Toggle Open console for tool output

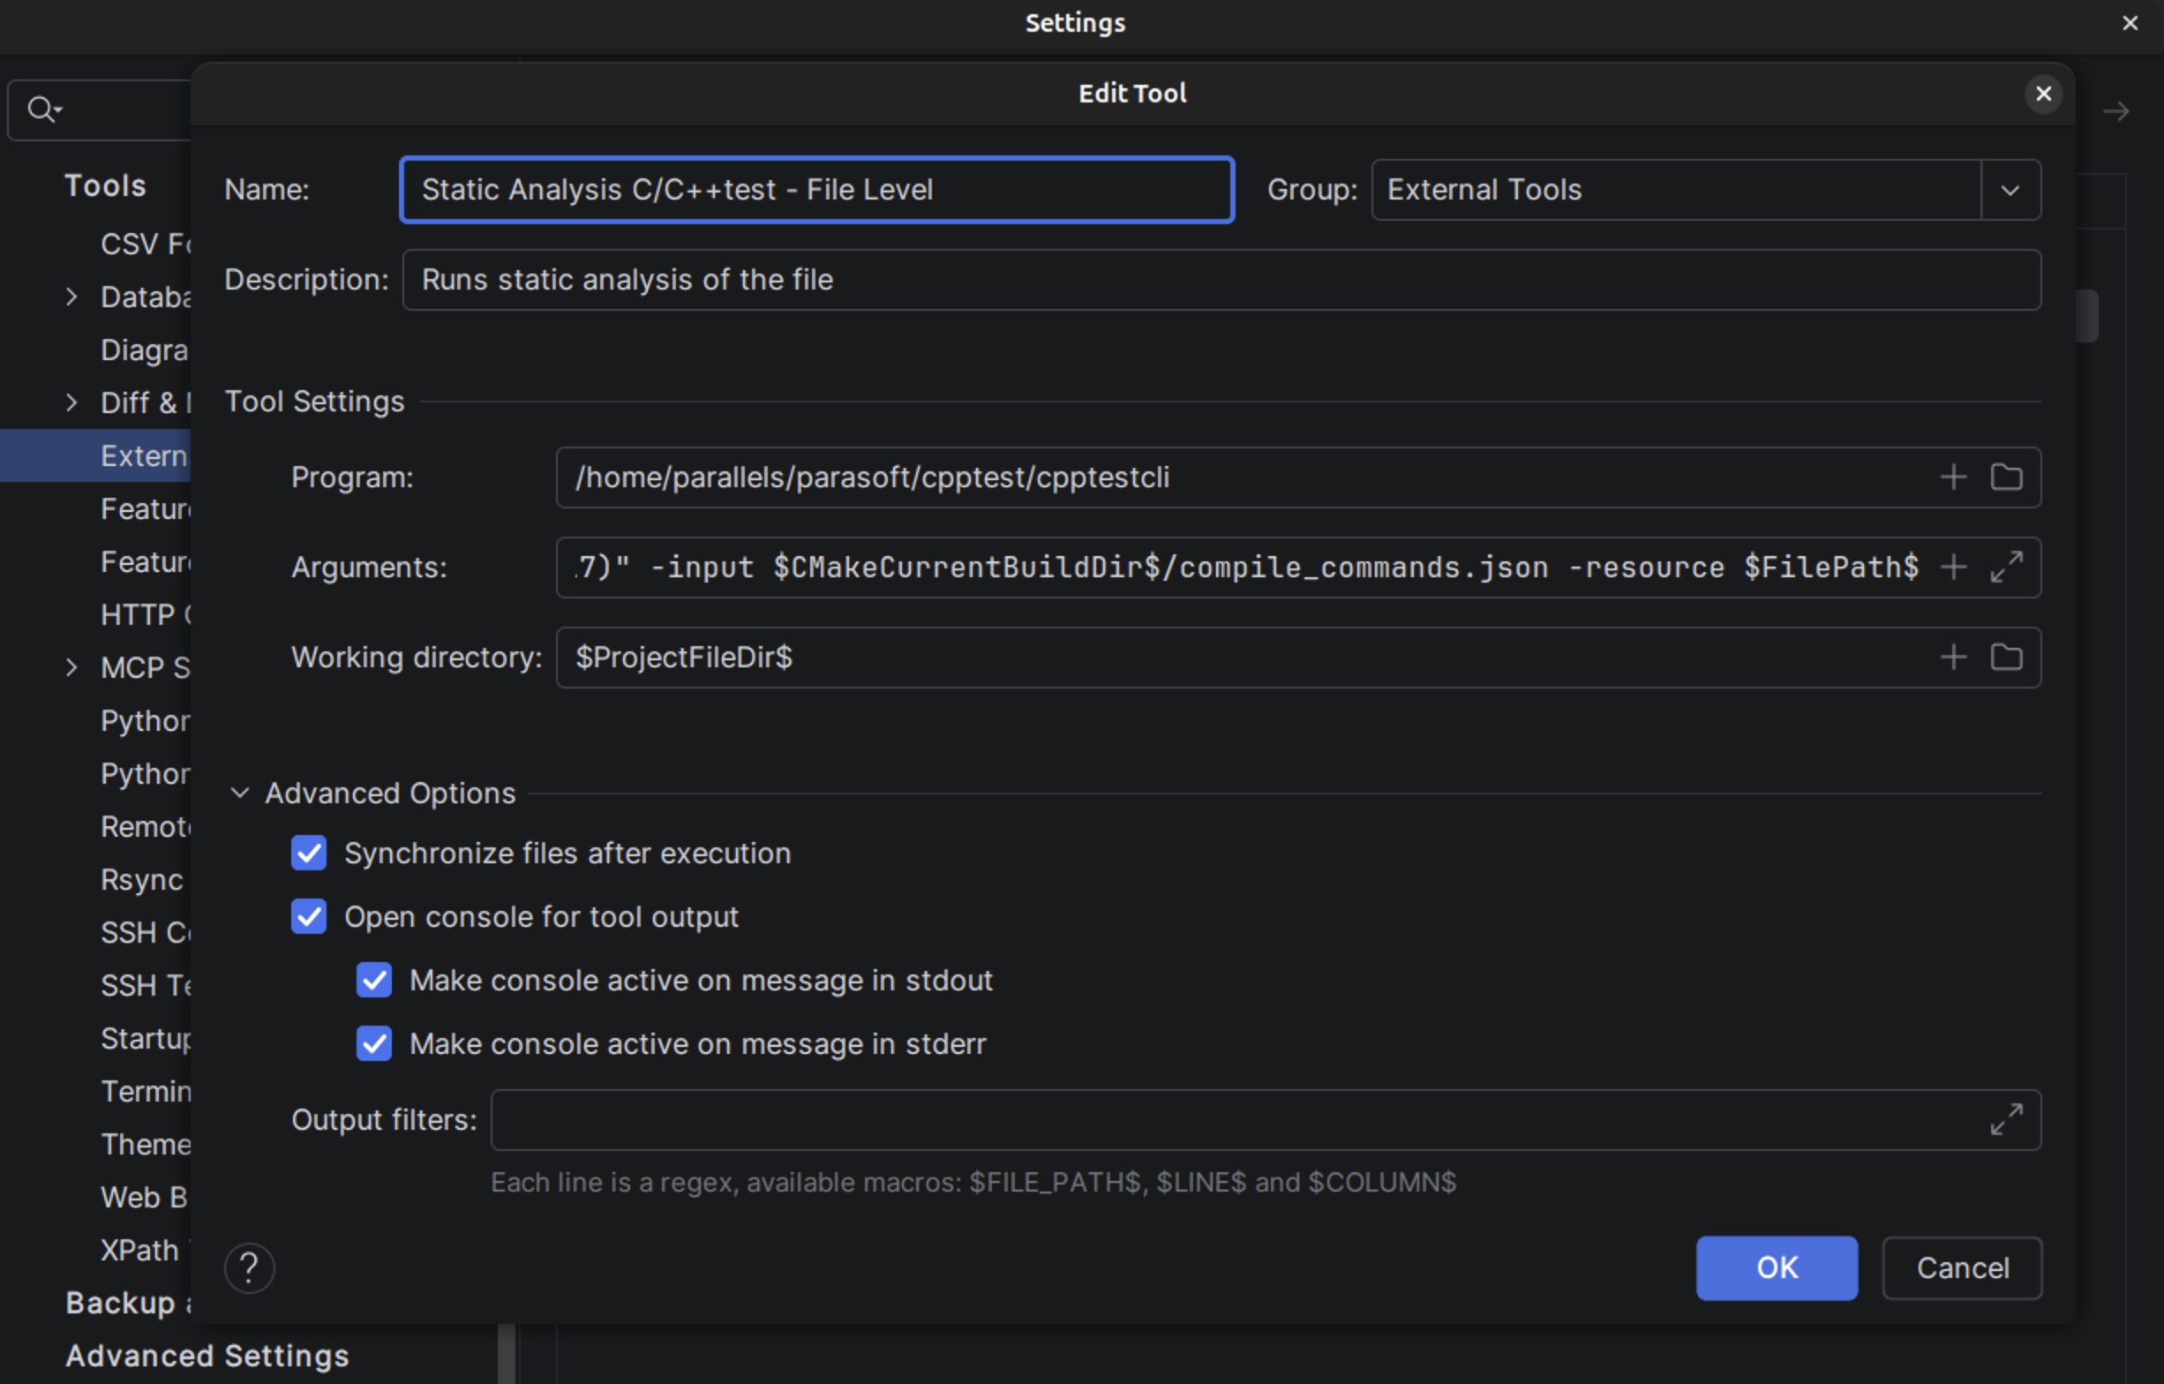click(309, 917)
